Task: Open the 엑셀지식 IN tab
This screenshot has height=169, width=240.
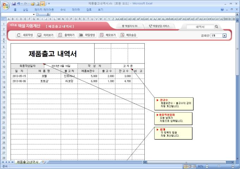Action: click(130, 26)
